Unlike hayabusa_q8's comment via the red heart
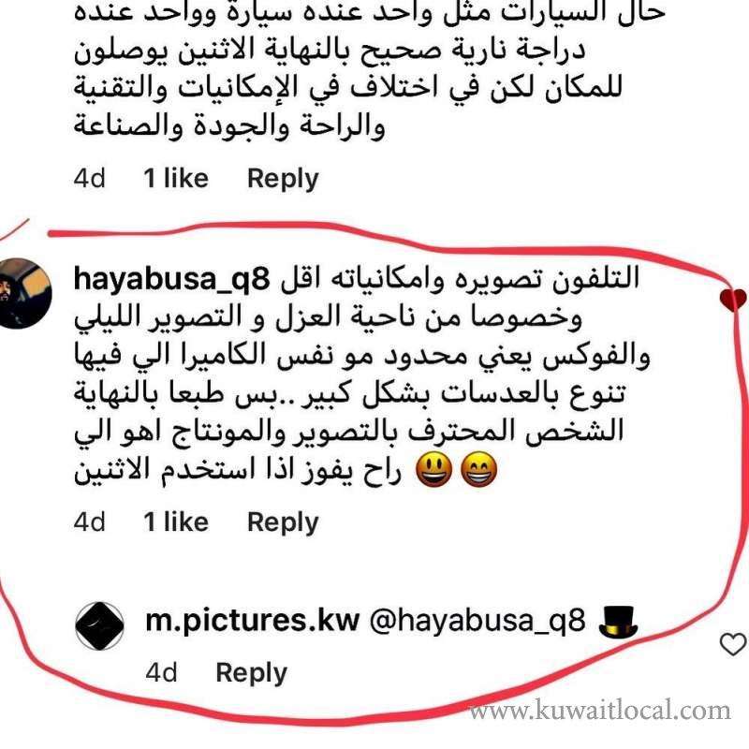This screenshot has height=749, width=749. click(733, 300)
